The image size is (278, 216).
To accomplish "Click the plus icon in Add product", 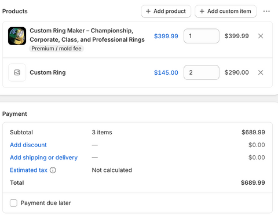I will pyautogui.click(x=148, y=12).
